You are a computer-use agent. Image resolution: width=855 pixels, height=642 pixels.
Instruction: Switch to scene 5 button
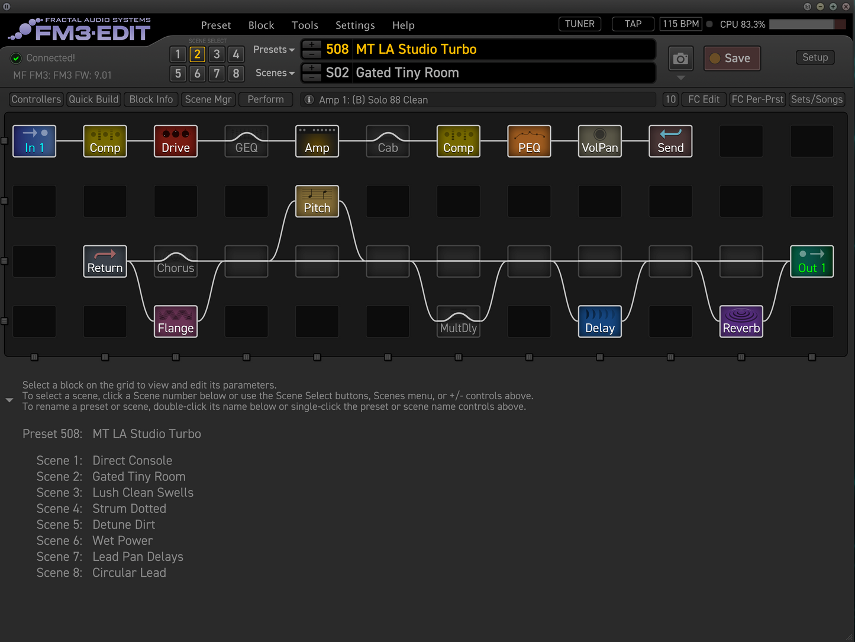coord(178,73)
